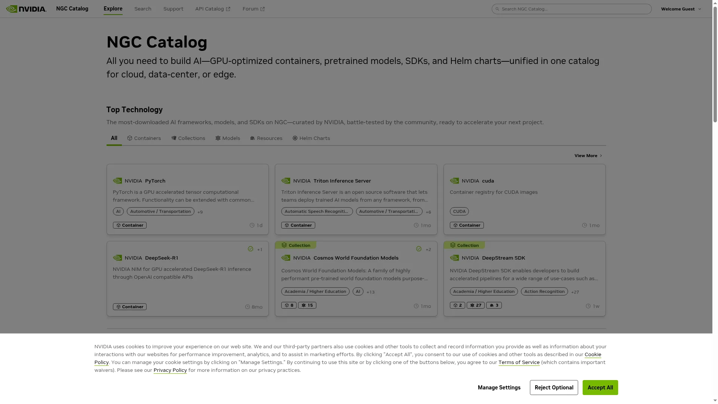This screenshot has width=718, height=404.
Task: Expand +1 badges on DeepSeek-R1 card
Action: pyautogui.click(x=260, y=250)
